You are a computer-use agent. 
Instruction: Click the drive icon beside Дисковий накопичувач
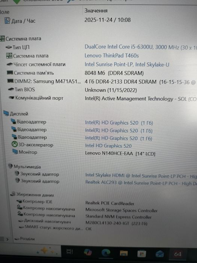(21, 221)
